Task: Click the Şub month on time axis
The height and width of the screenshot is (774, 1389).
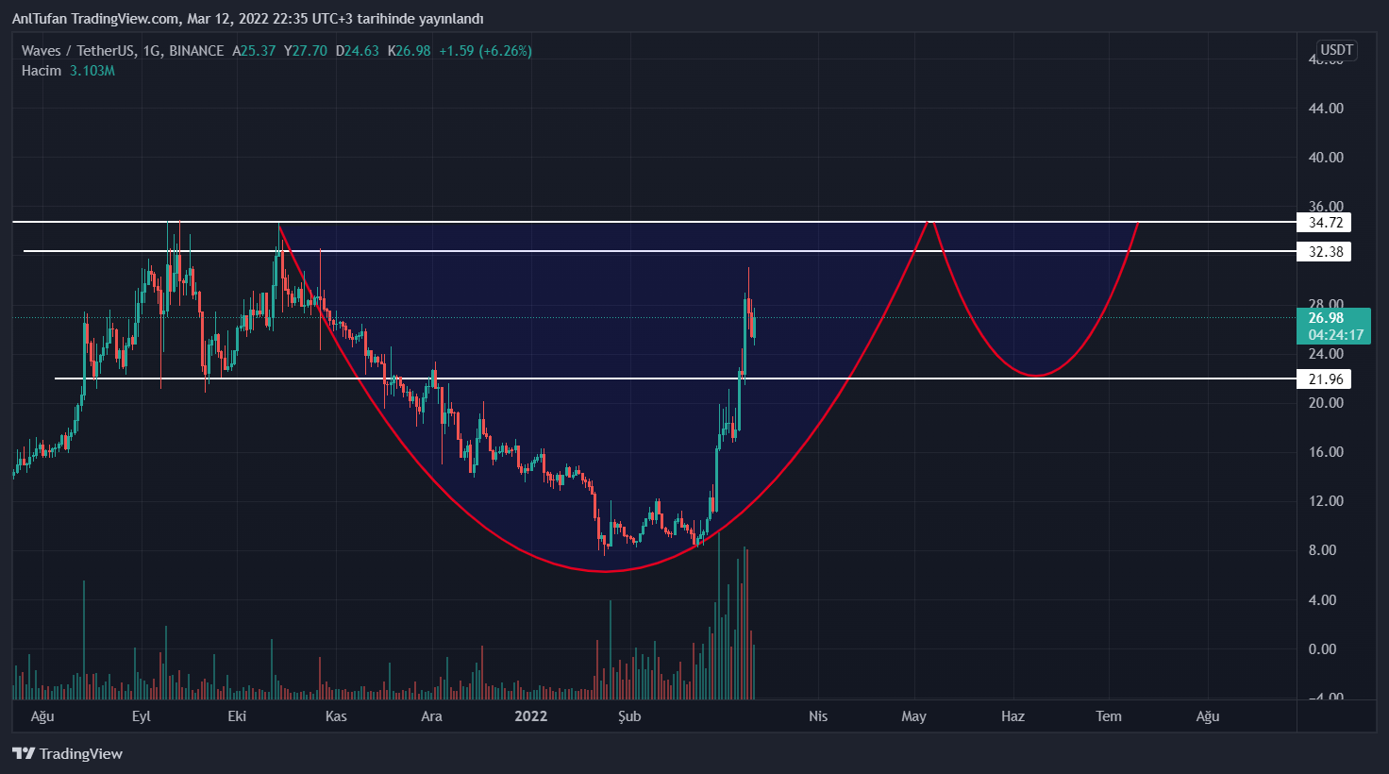Action: click(x=629, y=716)
